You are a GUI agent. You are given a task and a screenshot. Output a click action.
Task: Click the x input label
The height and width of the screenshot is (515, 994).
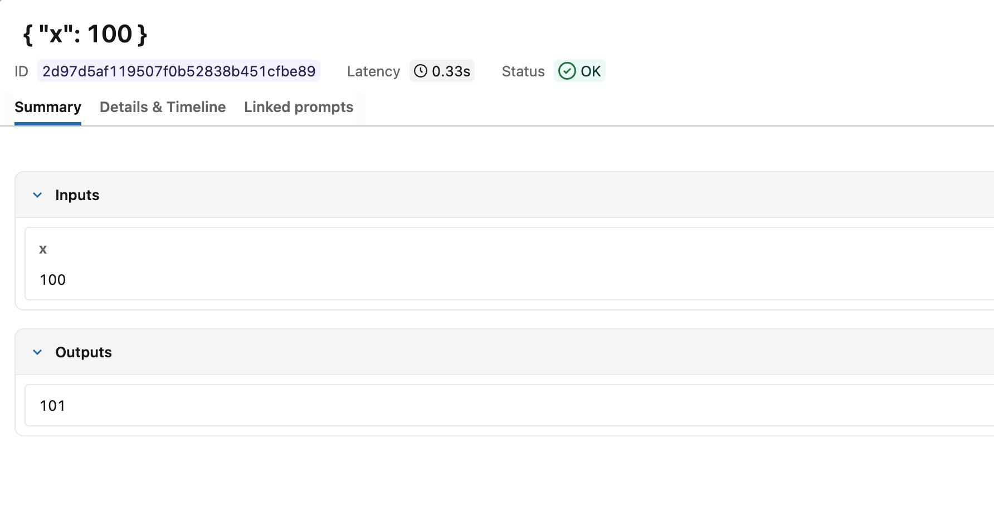pos(43,249)
